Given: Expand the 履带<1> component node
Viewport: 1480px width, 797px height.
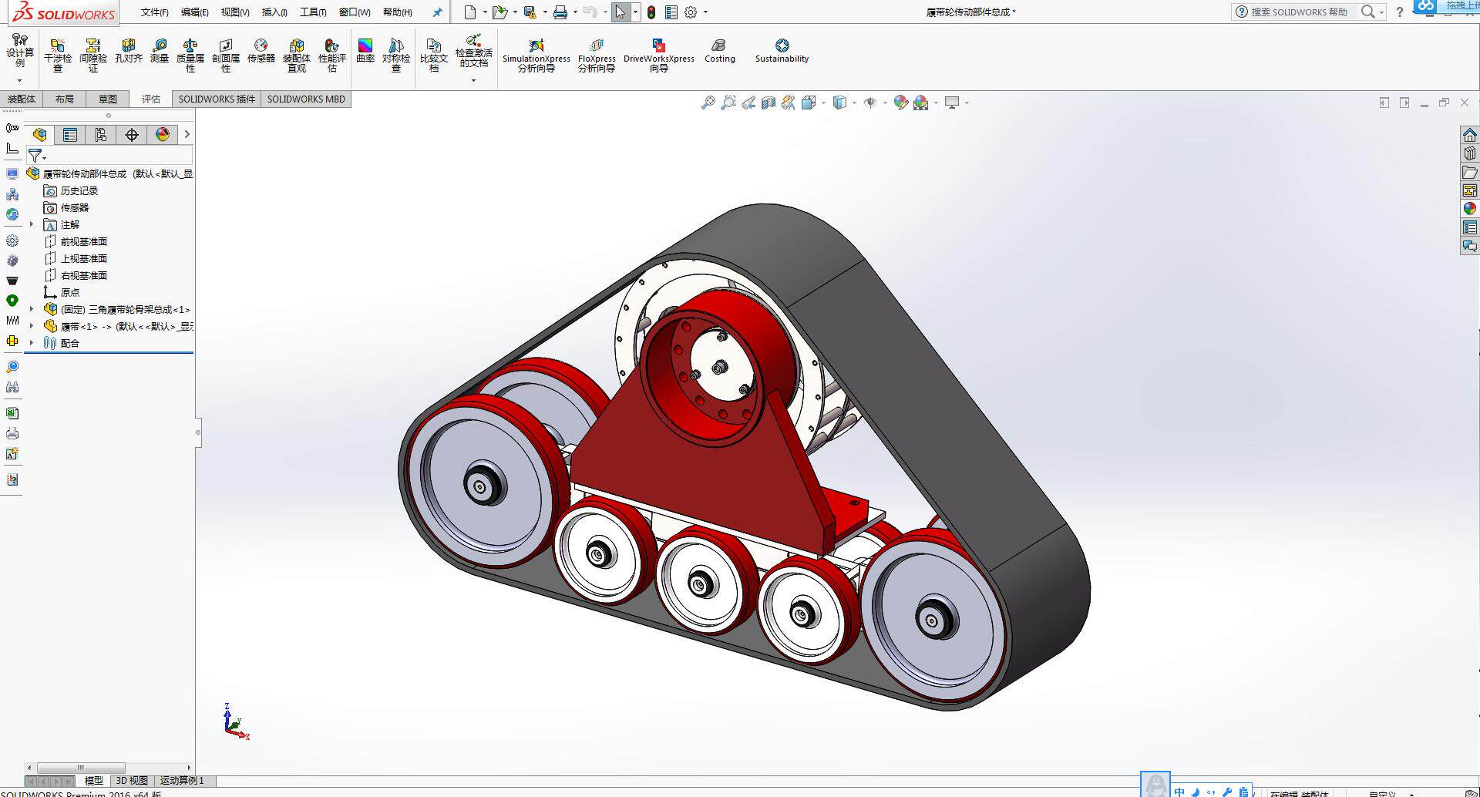Looking at the screenshot, I should (x=32, y=326).
